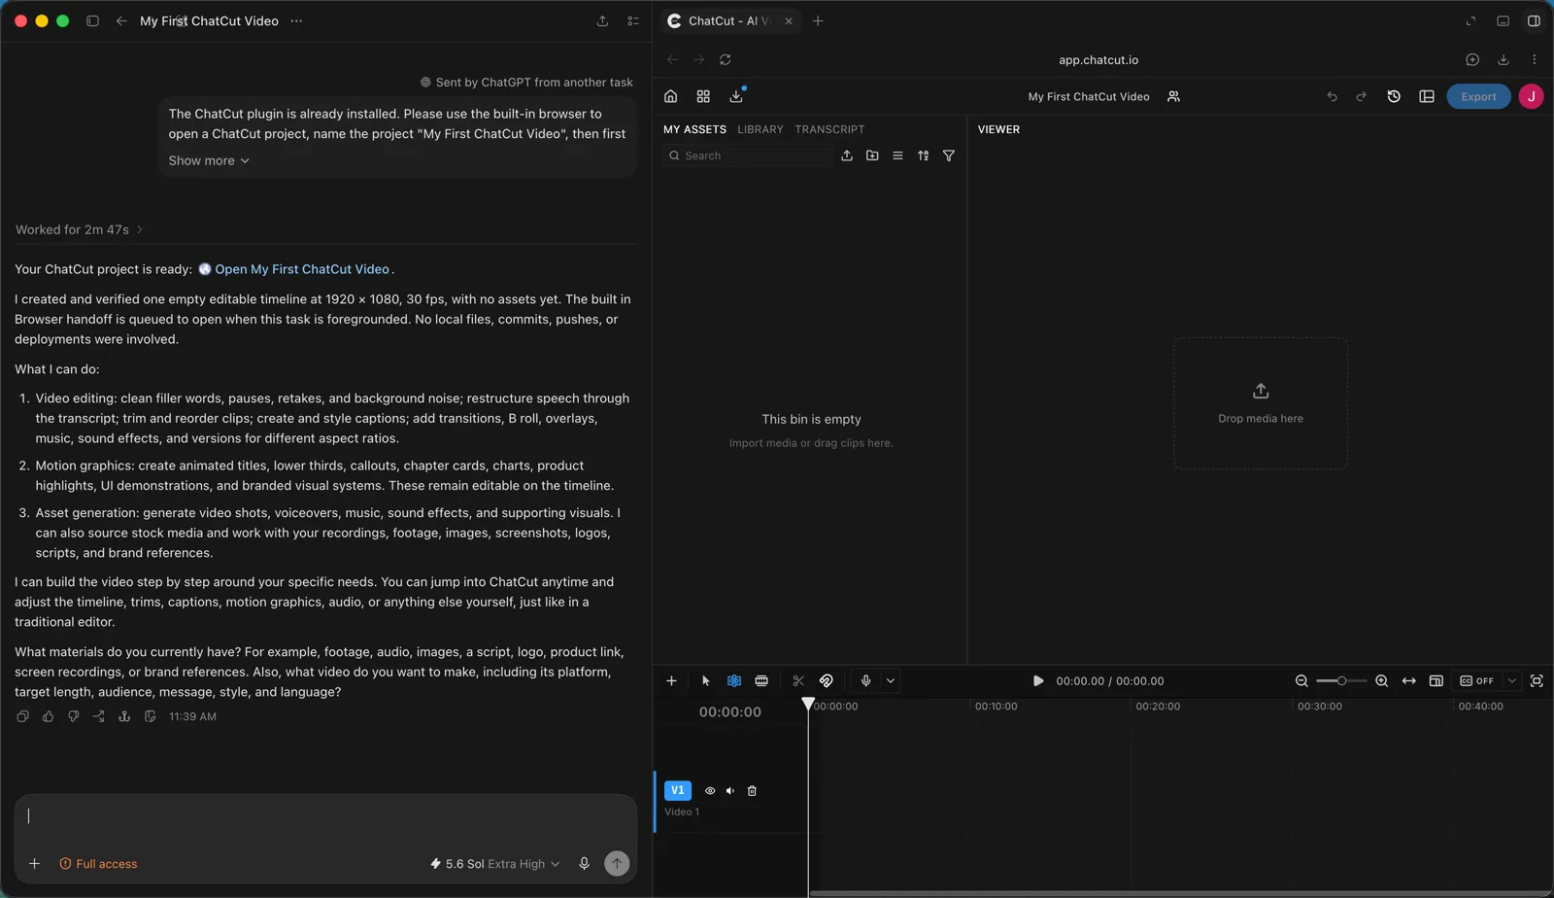Open filter for assets

pyautogui.click(x=949, y=155)
